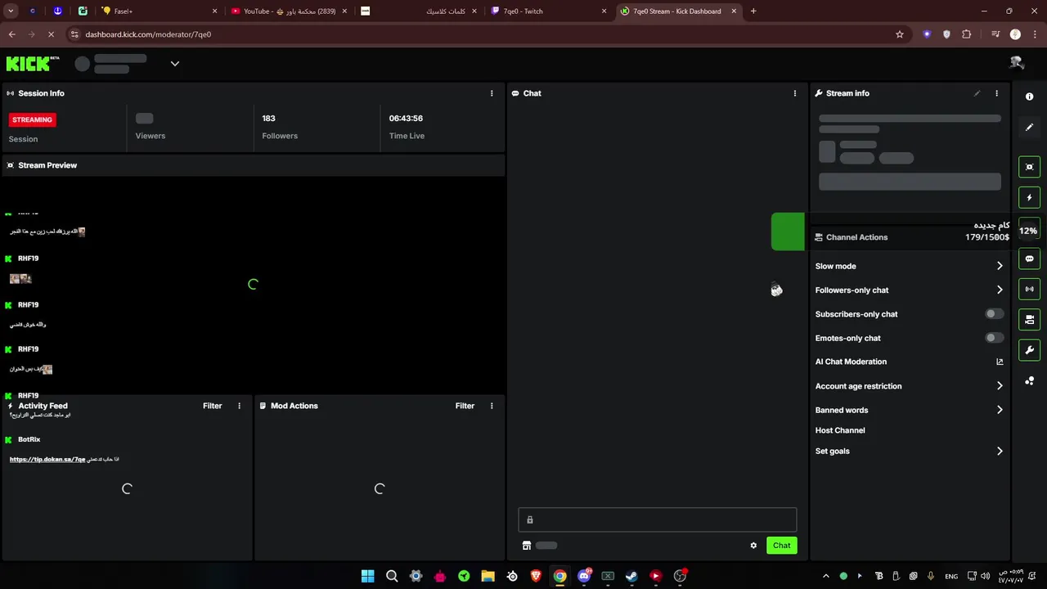Toggle the channel actions sidebar icon
This screenshot has width=1047, height=589.
point(1029,320)
